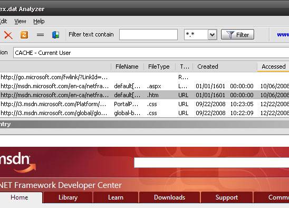289x208 pixels.
Task: Click .NET Framework Developer Center heading link
Action: pyautogui.click(x=61, y=185)
